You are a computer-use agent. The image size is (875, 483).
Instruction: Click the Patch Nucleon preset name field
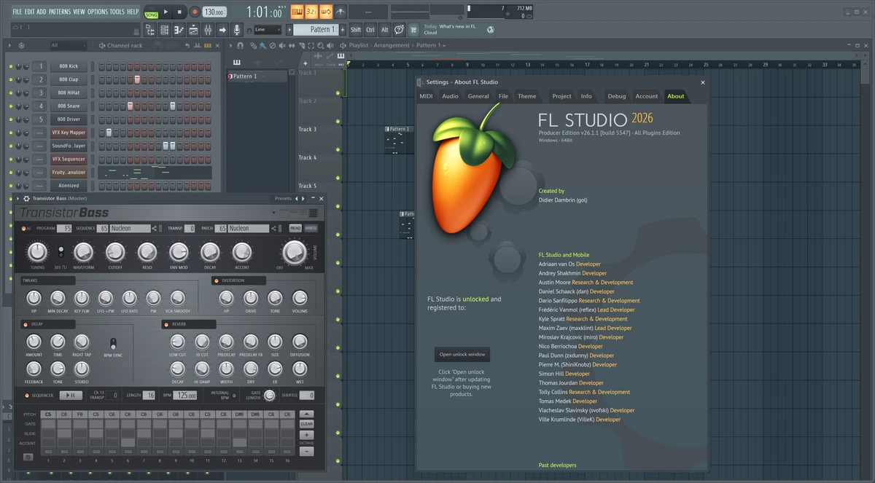point(249,228)
